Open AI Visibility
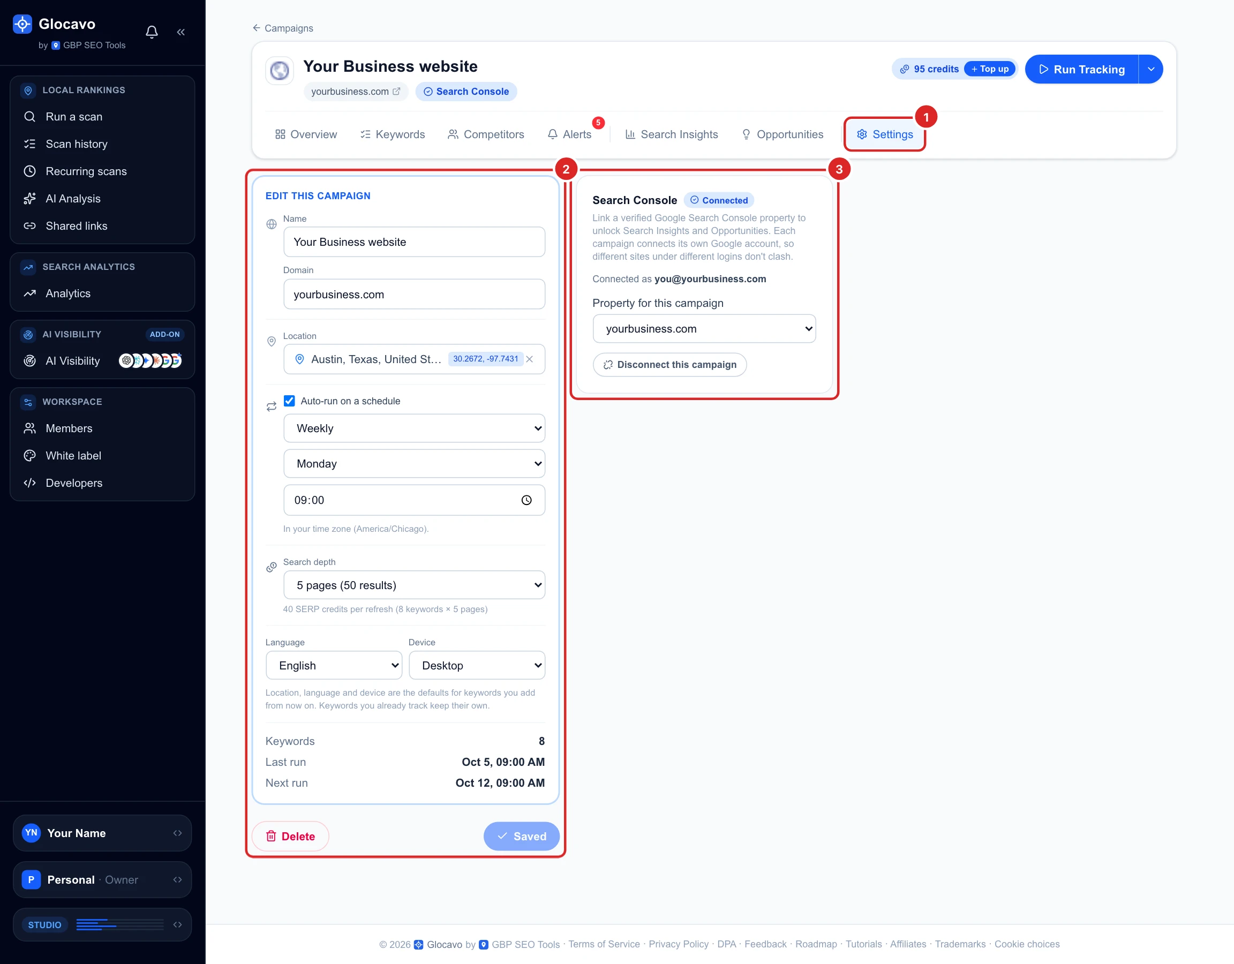 [73, 360]
